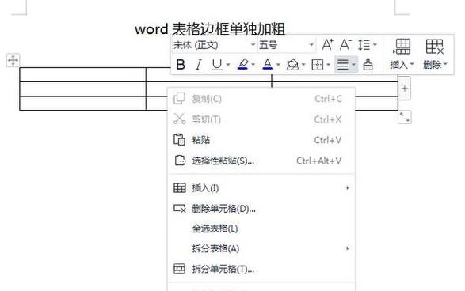Open the 拆分表格(A) submenu

(x=261, y=248)
